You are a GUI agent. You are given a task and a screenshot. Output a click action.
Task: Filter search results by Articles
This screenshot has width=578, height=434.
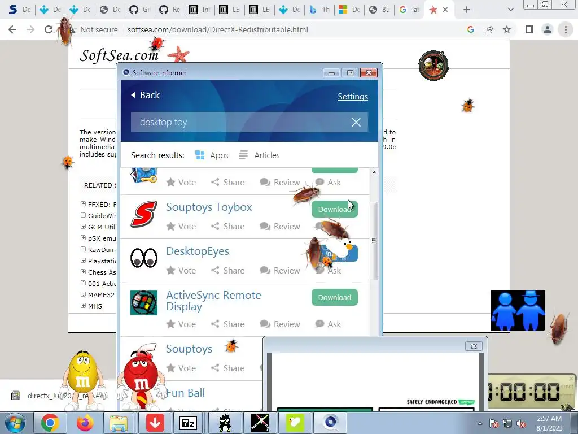pos(260,155)
